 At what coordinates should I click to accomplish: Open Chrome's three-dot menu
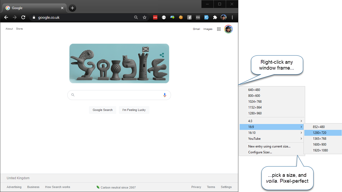(232, 17)
